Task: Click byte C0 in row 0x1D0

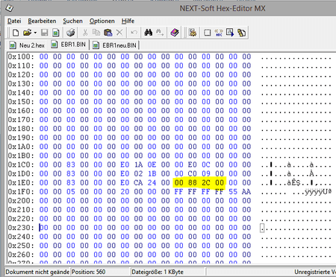Action: tap(193, 173)
